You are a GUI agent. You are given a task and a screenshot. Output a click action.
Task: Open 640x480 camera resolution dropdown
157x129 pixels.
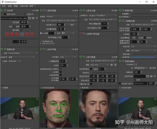pyautogui.click(x=15, y=61)
